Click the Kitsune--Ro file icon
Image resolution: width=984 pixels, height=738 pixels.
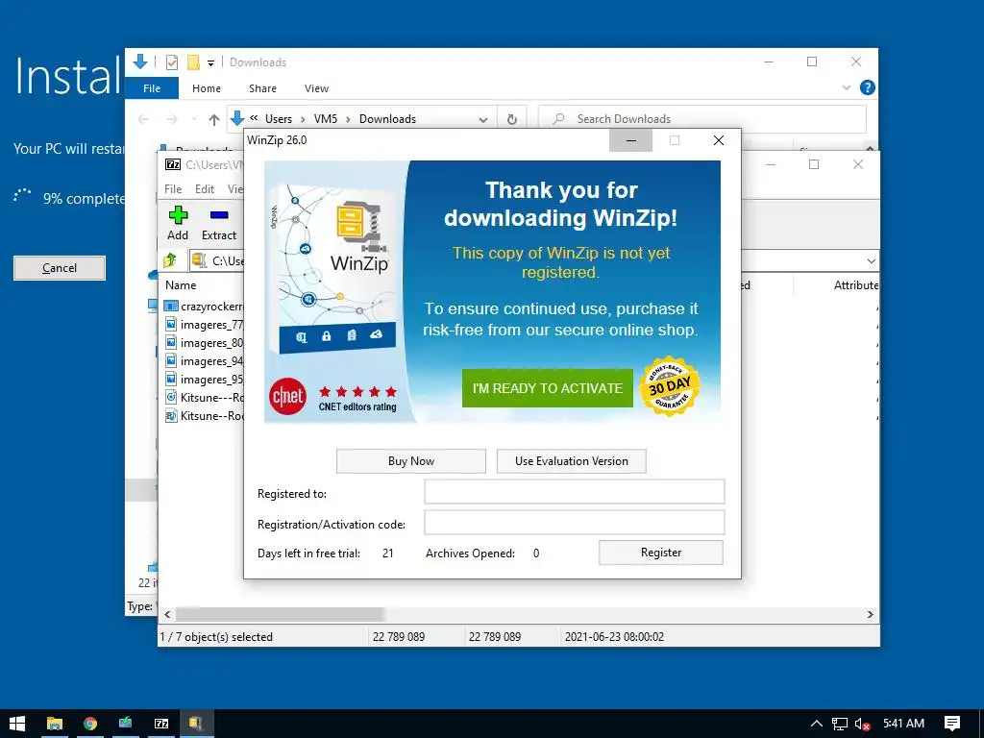coord(171,415)
